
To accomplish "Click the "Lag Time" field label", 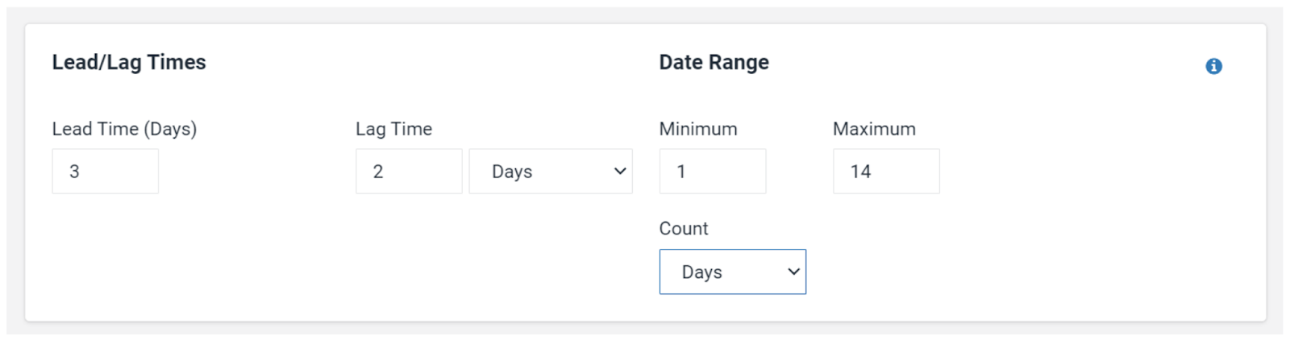I will tap(393, 129).
